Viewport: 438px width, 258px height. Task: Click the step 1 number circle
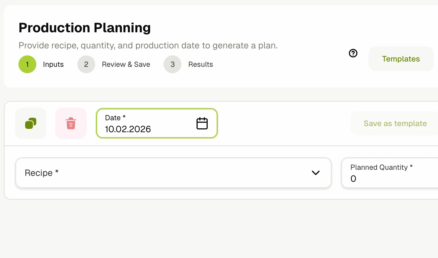[27, 64]
